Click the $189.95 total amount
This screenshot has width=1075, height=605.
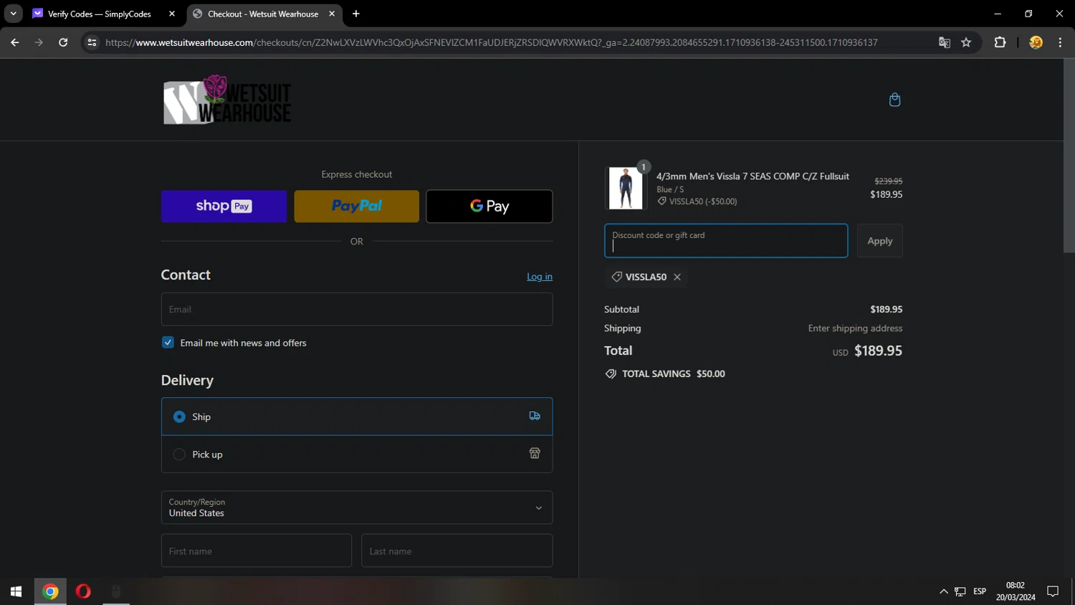tap(878, 351)
